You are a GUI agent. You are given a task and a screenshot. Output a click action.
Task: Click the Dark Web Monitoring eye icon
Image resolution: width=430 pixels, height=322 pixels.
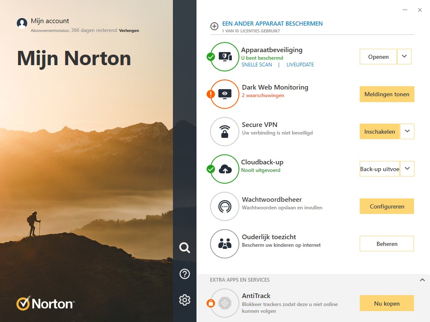coord(225,94)
